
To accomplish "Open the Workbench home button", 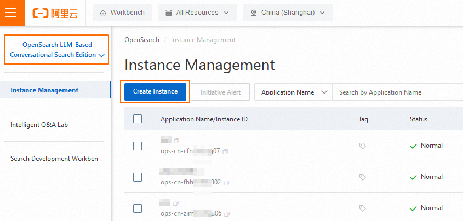I will 122,13.
